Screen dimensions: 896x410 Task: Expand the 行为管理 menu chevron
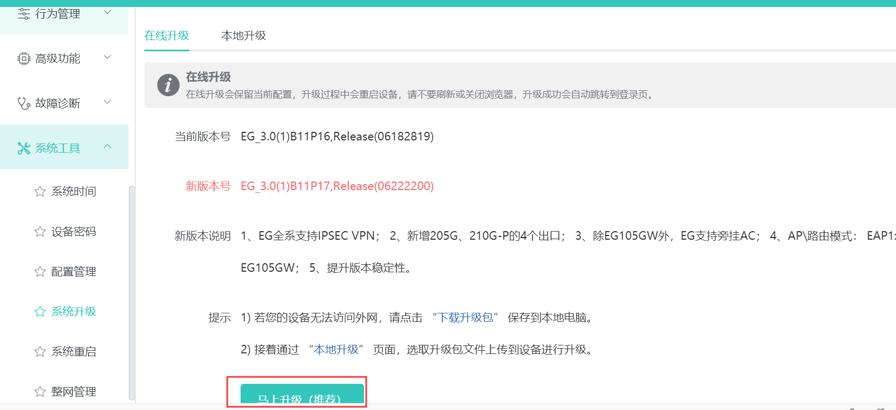107,12
